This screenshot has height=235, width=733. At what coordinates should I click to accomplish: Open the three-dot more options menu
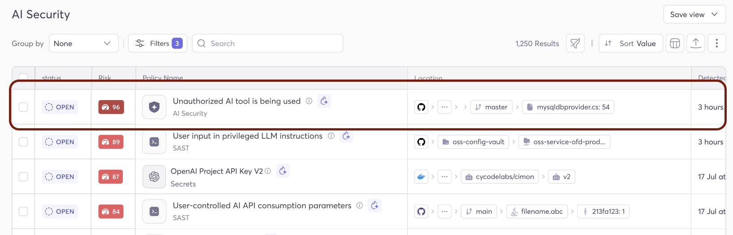pos(717,43)
